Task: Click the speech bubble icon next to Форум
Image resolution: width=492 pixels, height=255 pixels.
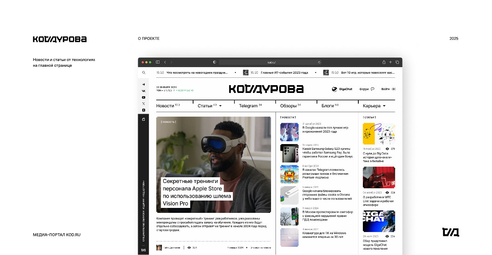Action: (x=372, y=89)
